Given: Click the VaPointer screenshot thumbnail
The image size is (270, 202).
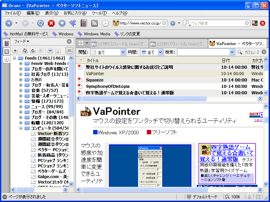Looking at the screenshot, I should [150, 166].
